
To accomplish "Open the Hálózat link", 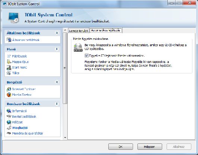I will tap(17, 122).
